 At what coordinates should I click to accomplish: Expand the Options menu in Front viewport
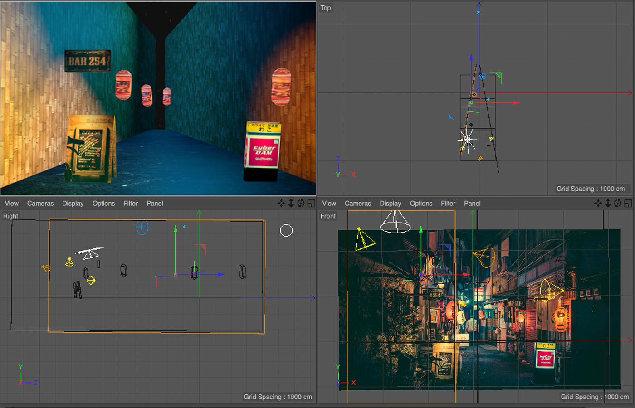tap(421, 204)
